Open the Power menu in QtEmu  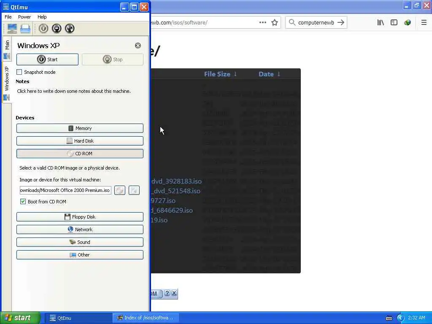click(x=24, y=17)
